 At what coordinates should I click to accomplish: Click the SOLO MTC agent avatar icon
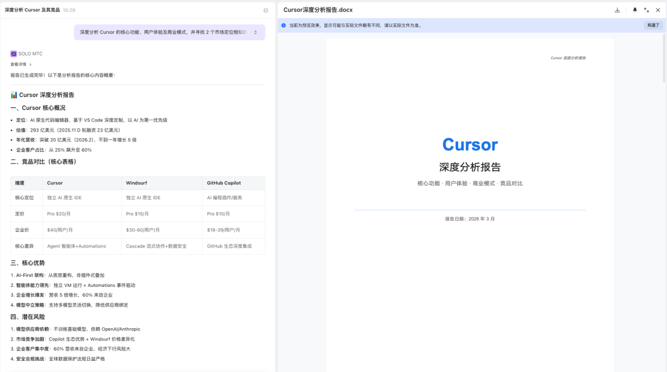13,54
